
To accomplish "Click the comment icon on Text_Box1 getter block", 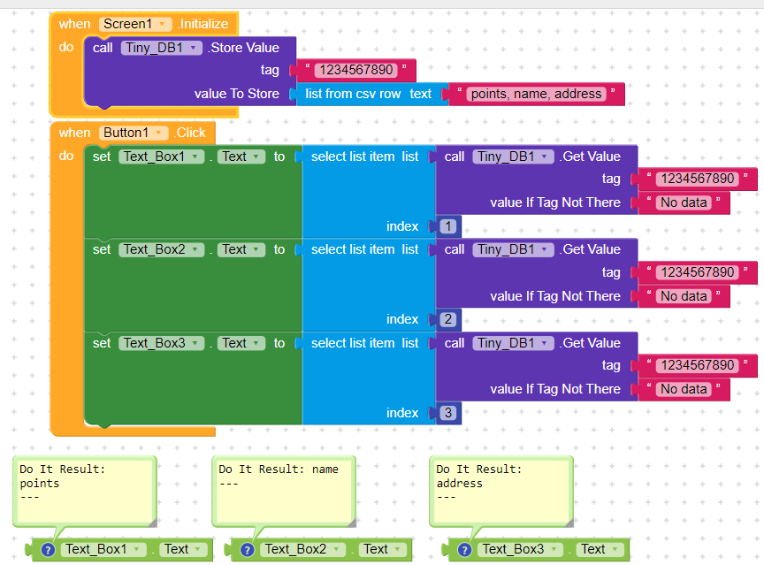I will pyautogui.click(x=48, y=550).
